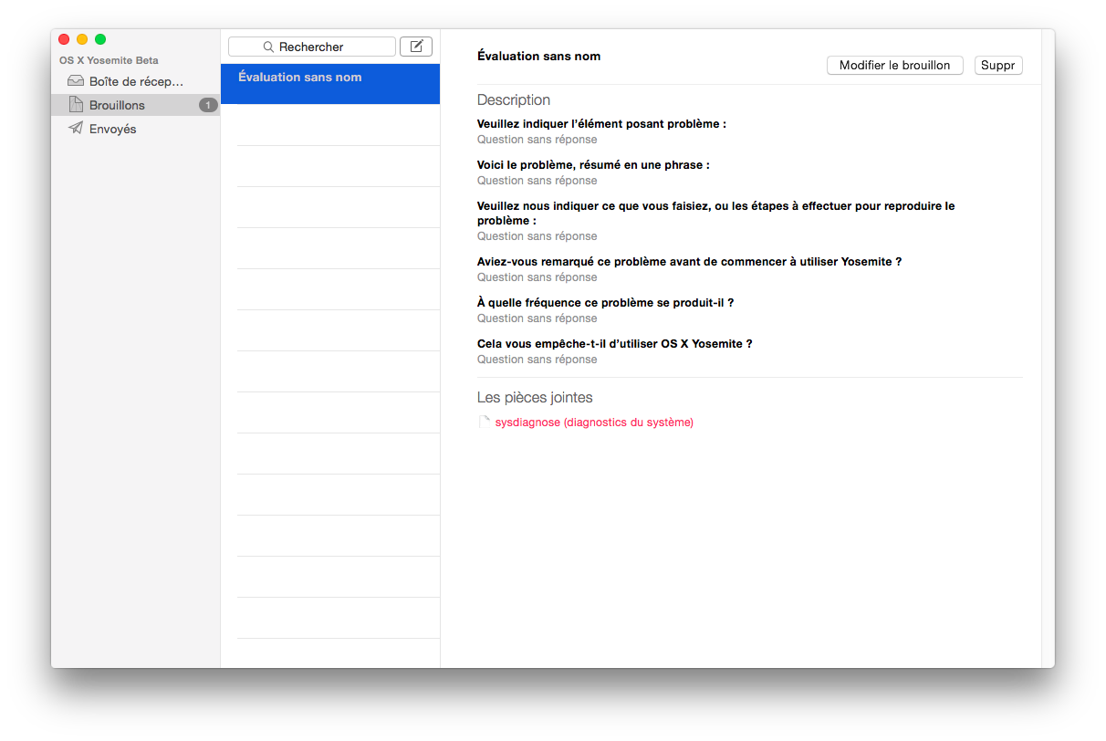1106x741 pixels.
Task: Select the Évaluation sans nom draft
Action: [x=330, y=84]
